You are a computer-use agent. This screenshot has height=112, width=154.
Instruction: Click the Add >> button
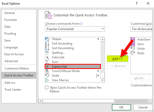pos(117,59)
